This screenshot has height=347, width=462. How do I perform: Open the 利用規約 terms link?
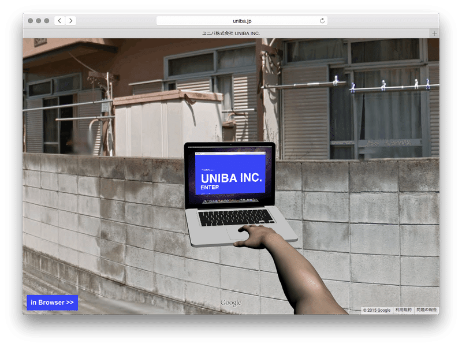coord(403,310)
